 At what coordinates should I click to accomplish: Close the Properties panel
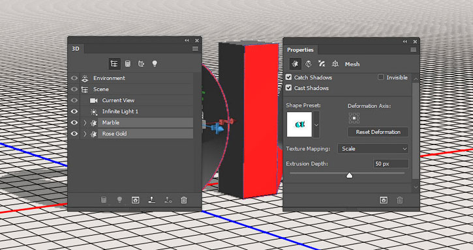pos(415,42)
